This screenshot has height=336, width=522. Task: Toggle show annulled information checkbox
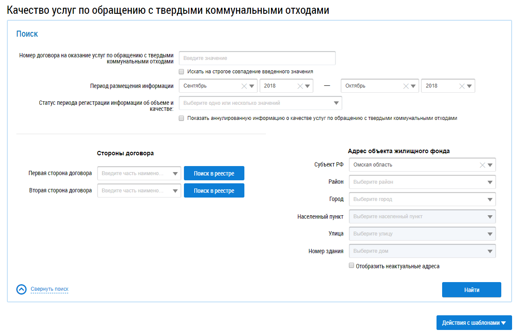pos(182,118)
